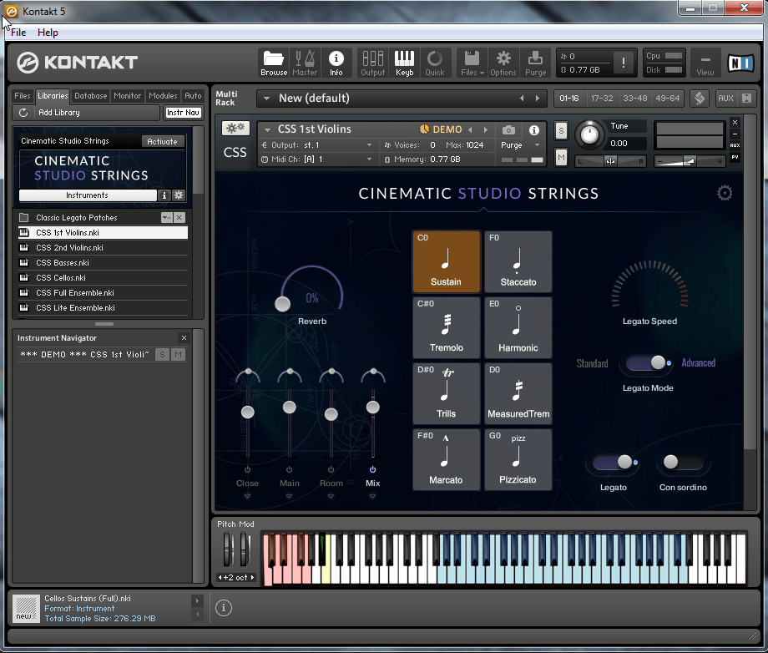This screenshot has width=768, height=653.
Task: Toggle the Legato switch
Action: [x=614, y=462]
